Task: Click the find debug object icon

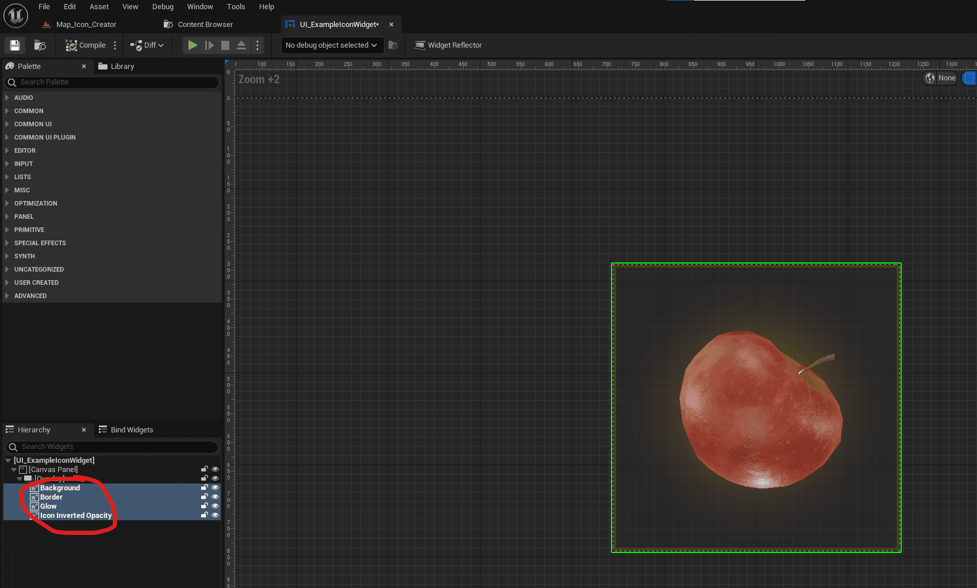Action: (393, 45)
